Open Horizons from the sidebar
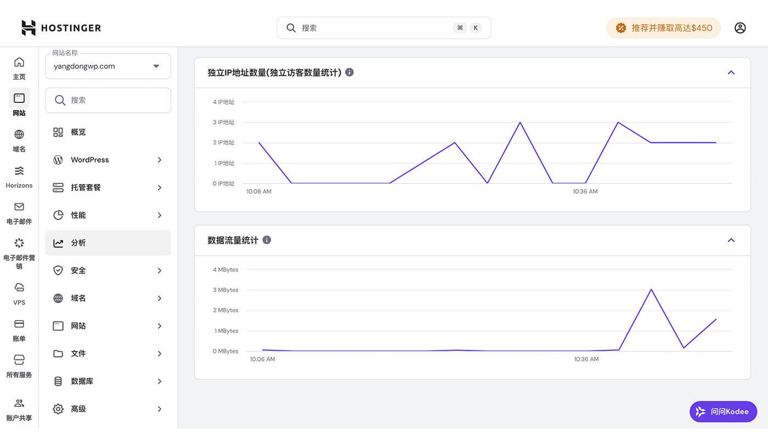 (19, 175)
